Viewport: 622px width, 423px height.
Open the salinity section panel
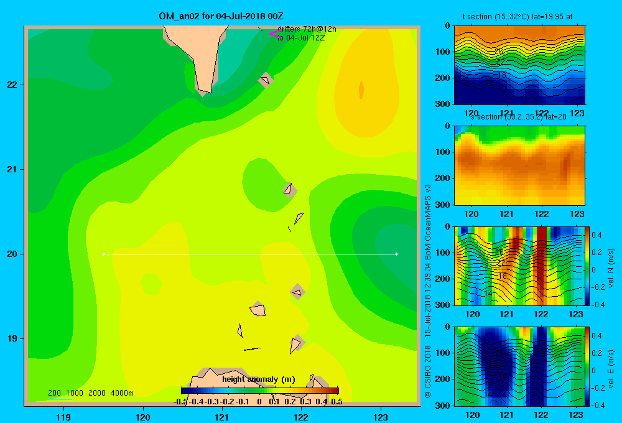(519, 165)
